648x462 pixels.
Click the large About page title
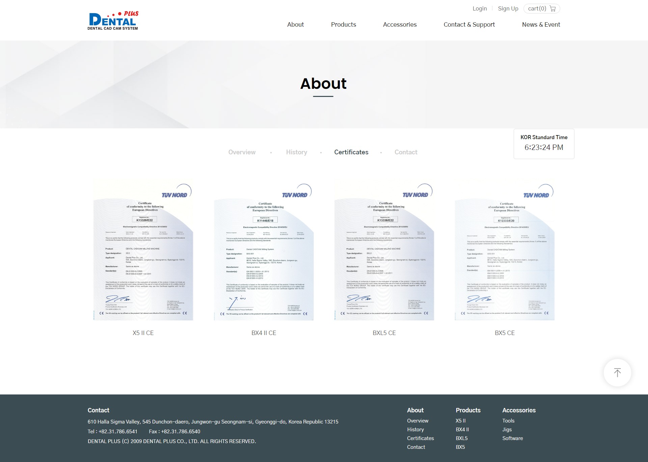click(323, 83)
